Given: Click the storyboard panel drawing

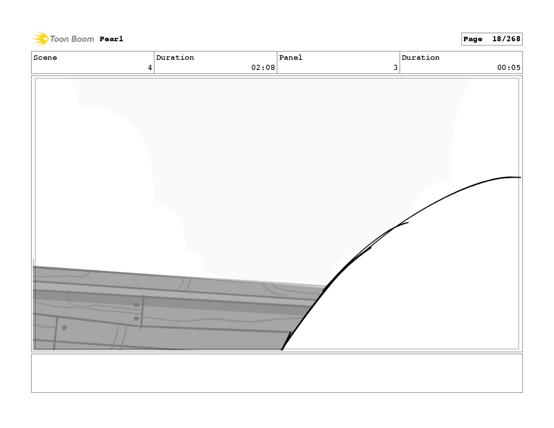Looking at the screenshot, I should 277,214.
